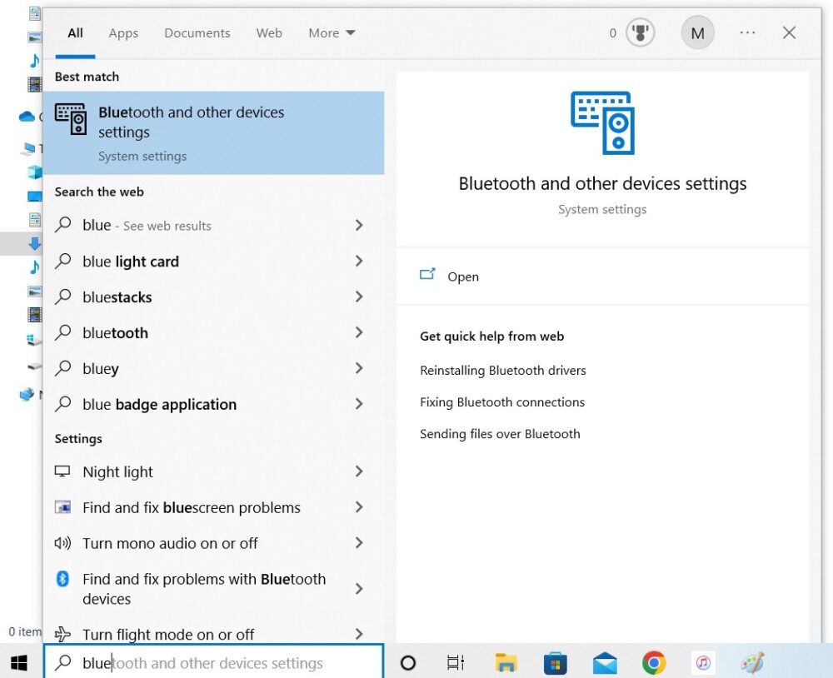Expand the blue light card suggestion
This screenshot has width=833, height=678.
pos(358,261)
